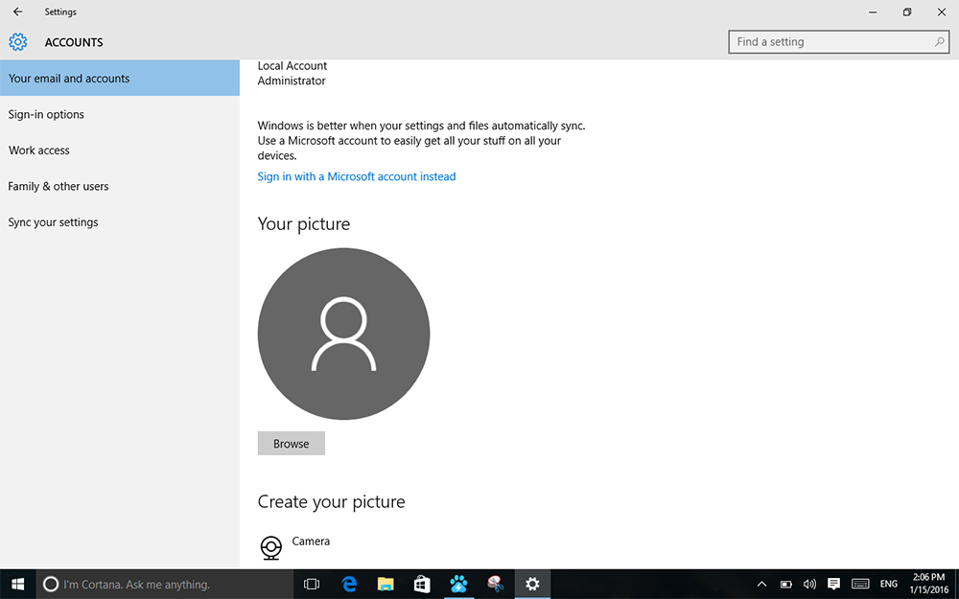Click the ENG language indicator
959x599 pixels.
(x=889, y=585)
